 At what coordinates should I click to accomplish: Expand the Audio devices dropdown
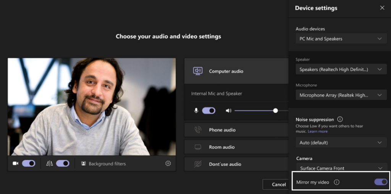(341, 39)
